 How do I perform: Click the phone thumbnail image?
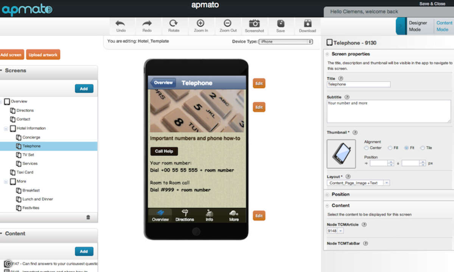click(341, 154)
